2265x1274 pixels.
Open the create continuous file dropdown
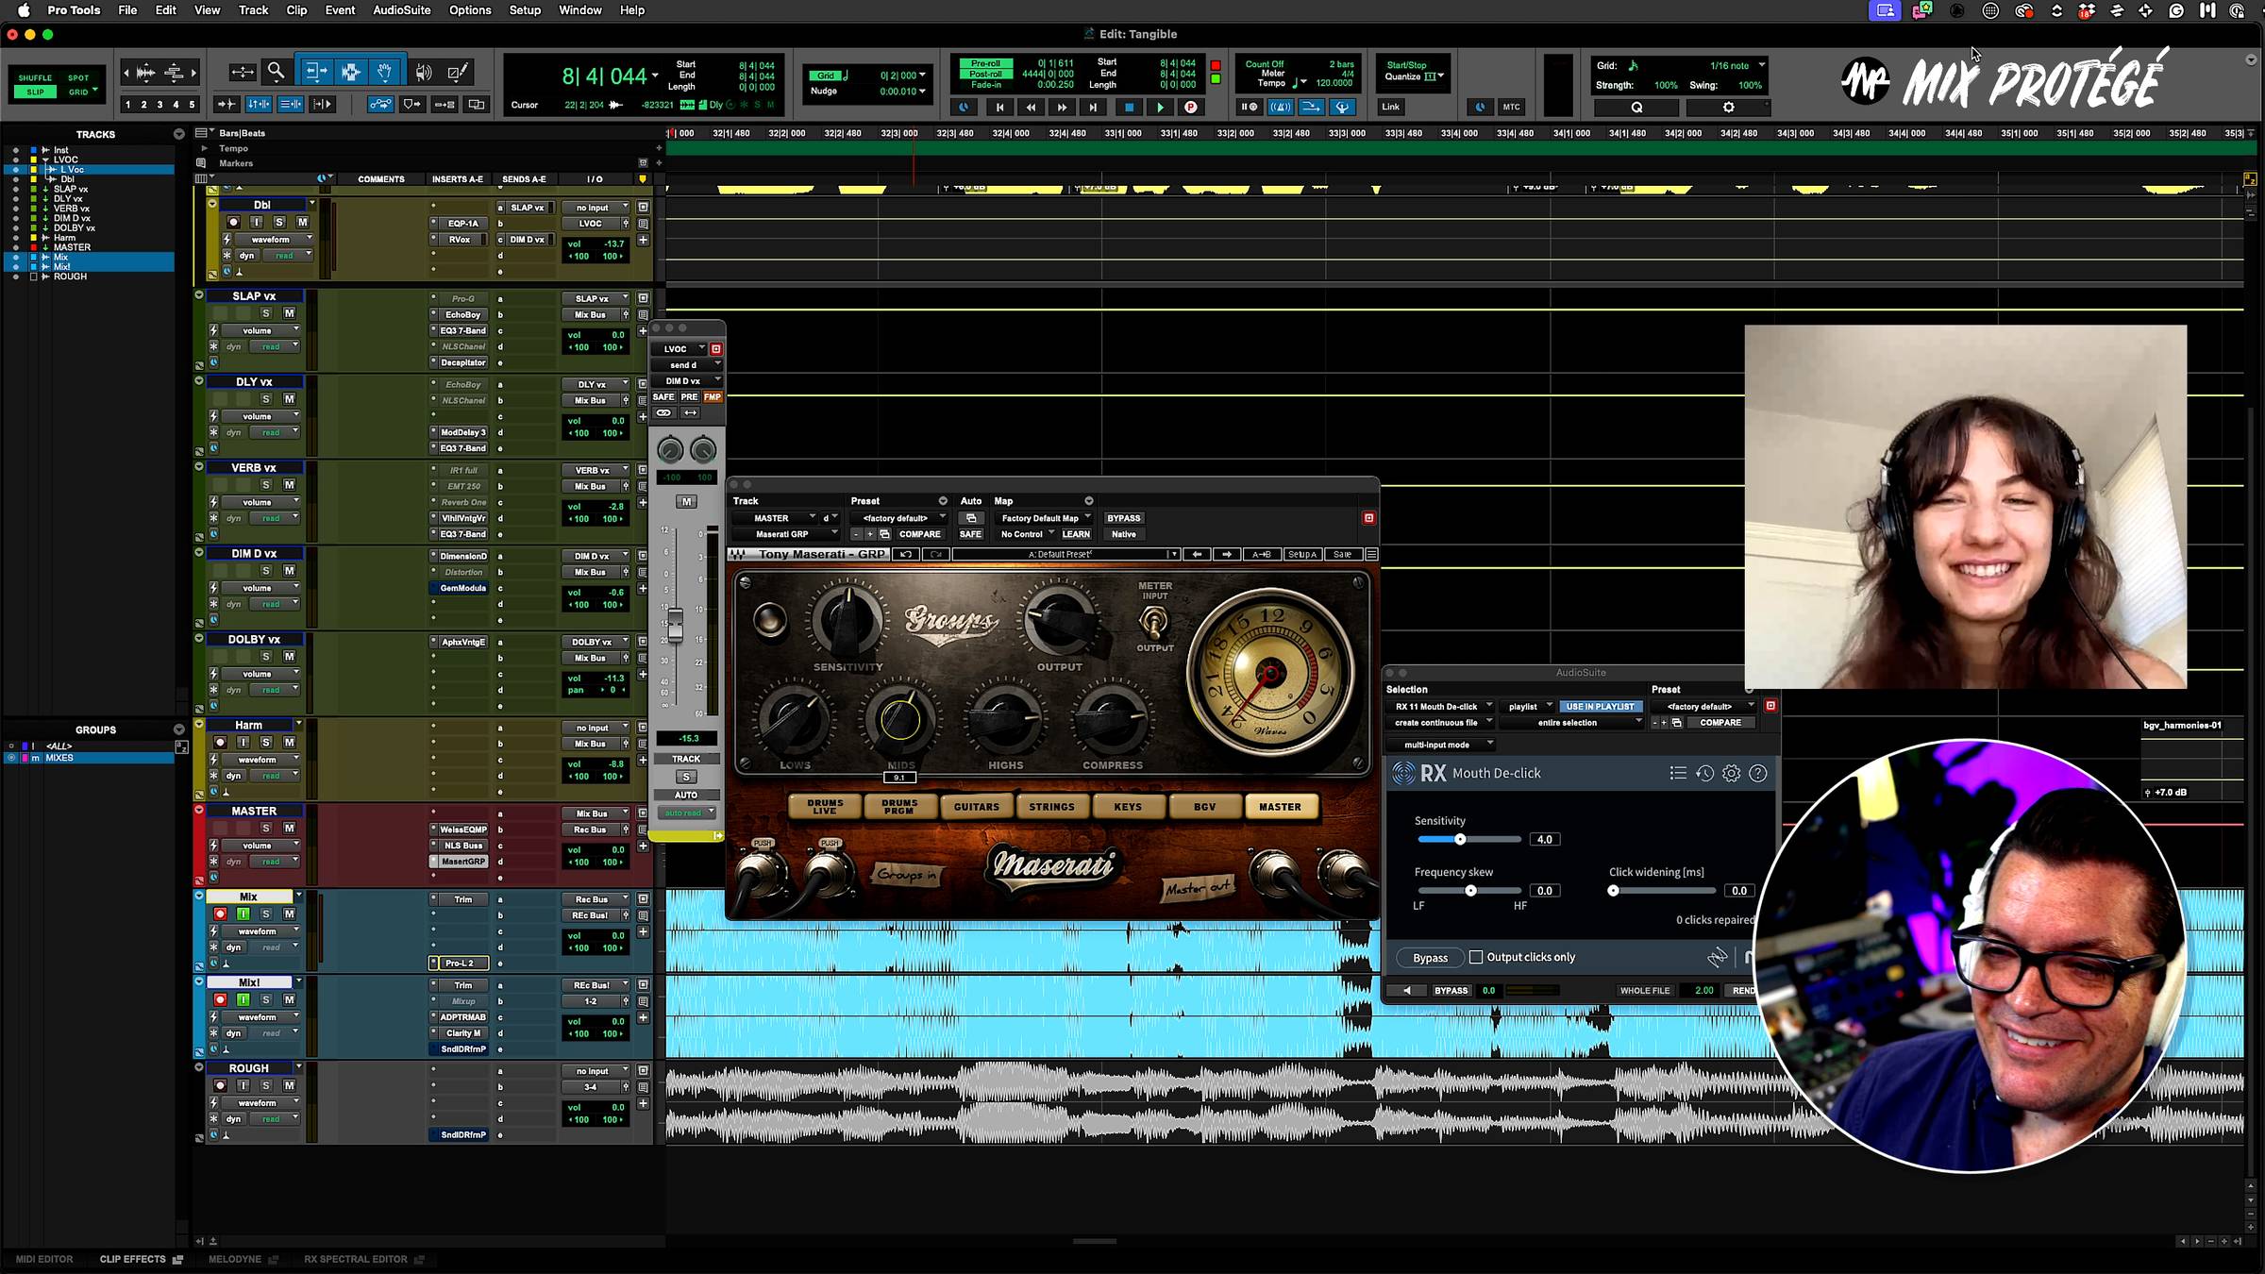(x=1442, y=723)
